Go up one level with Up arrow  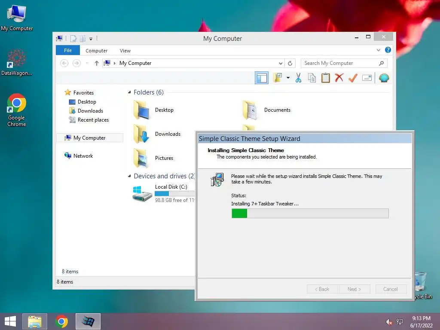point(97,63)
